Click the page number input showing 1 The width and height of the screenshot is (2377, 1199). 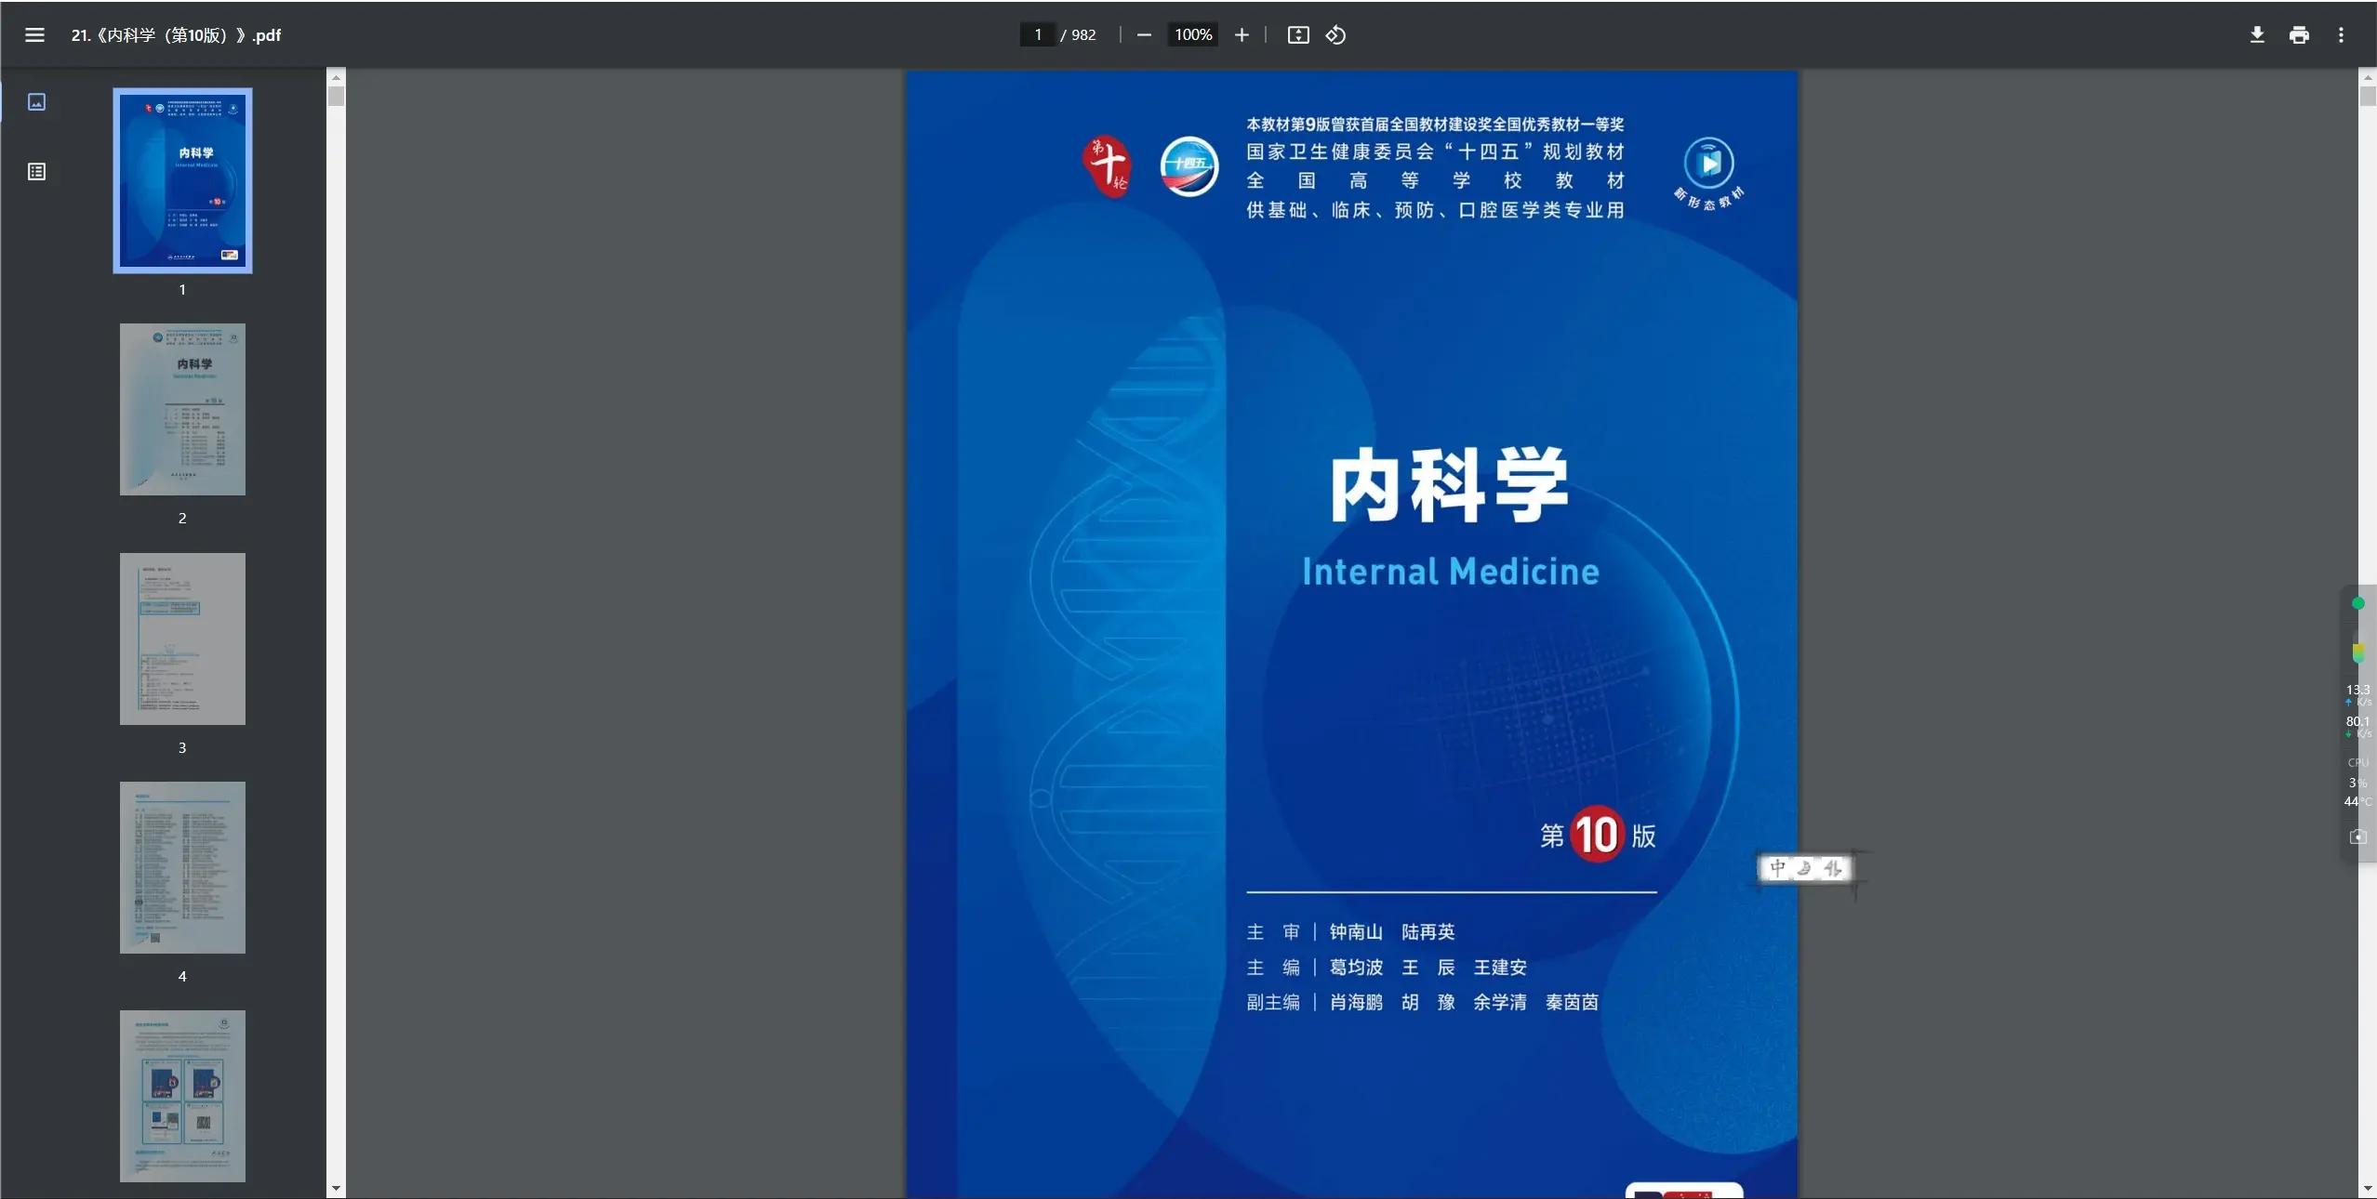coord(1039,34)
